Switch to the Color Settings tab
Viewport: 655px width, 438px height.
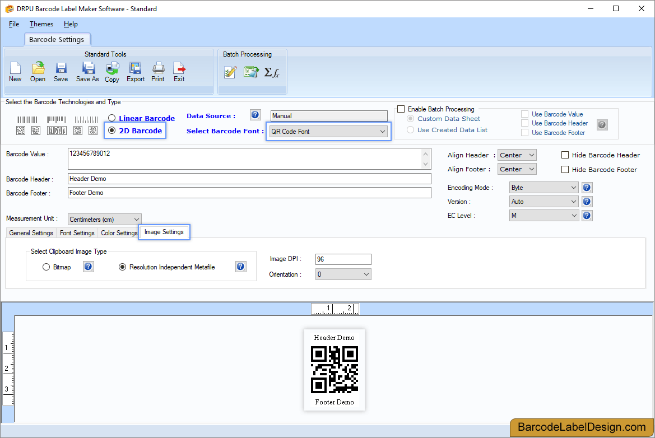[x=119, y=232]
